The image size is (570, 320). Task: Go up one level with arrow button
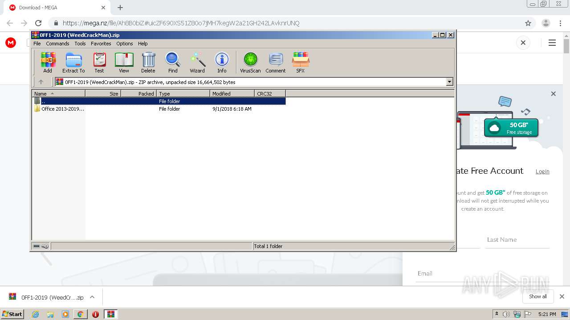tap(41, 82)
